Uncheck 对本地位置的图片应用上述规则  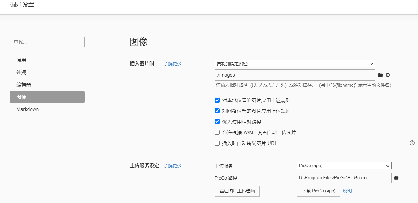click(x=217, y=100)
